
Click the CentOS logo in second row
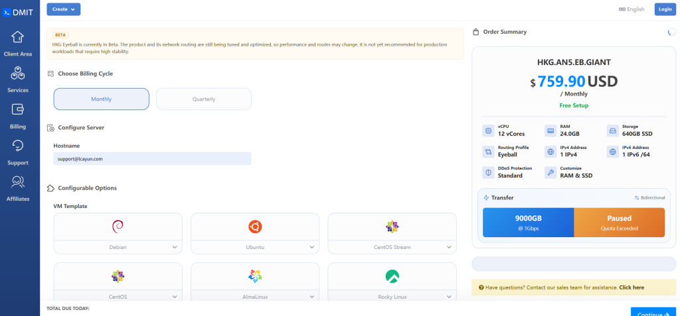point(118,276)
